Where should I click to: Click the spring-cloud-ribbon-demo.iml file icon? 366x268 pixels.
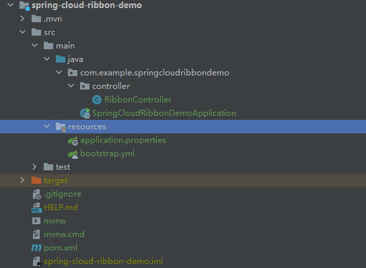point(37,261)
